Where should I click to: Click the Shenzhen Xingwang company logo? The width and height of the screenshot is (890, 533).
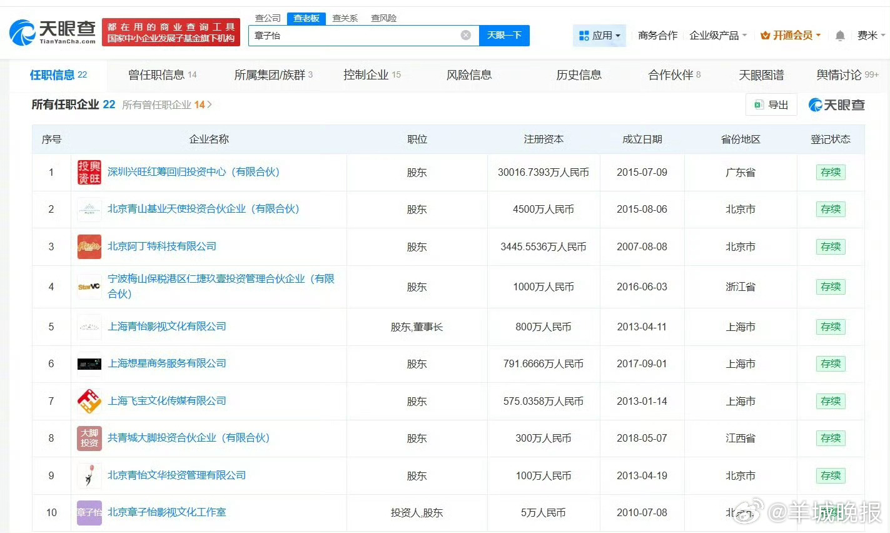(x=89, y=173)
